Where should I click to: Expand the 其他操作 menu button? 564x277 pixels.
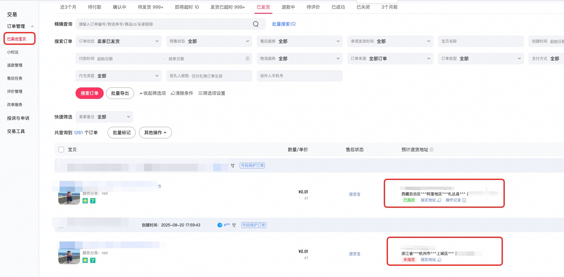click(155, 133)
